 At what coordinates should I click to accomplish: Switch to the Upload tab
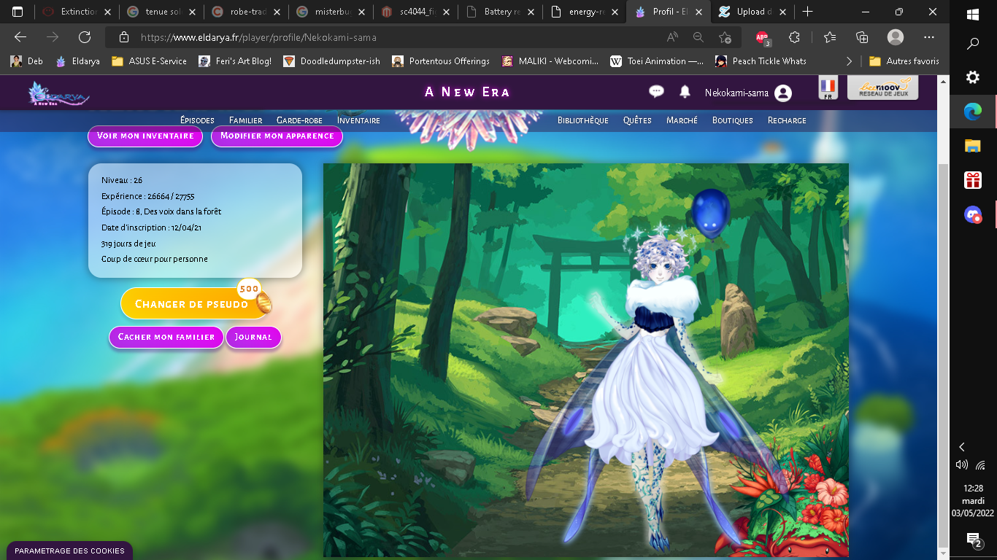[x=753, y=12]
